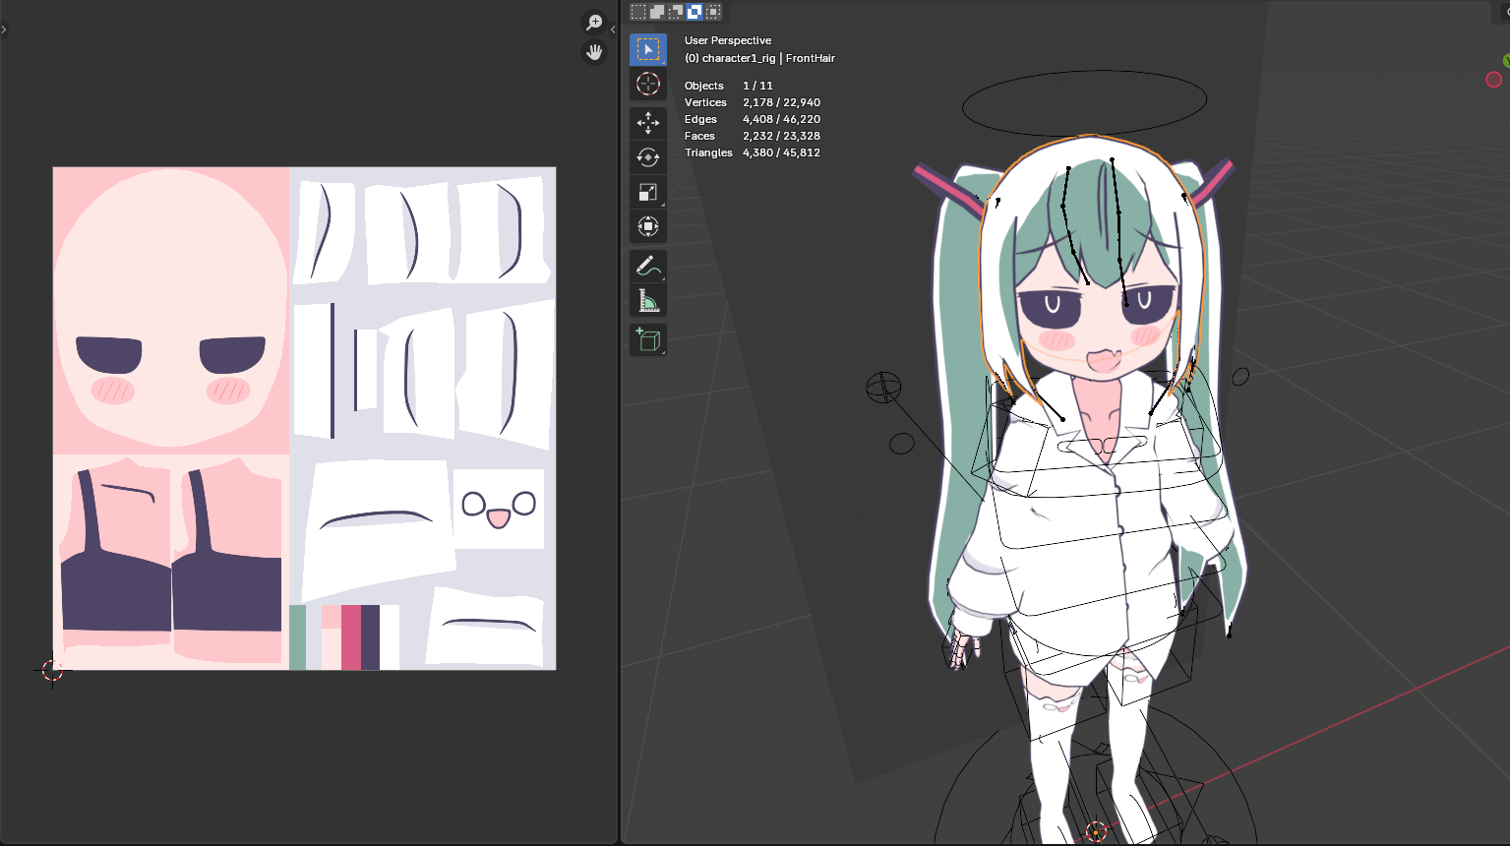The image size is (1510, 846).
Task: Select the Move tool
Action: pyautogui.click(x=648, y=123)
